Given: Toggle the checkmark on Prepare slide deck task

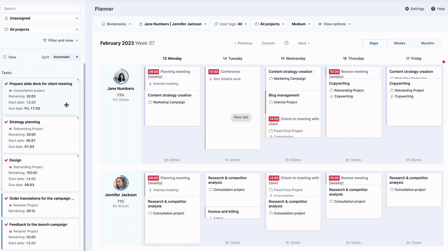Looking at the screenshot, I should [x=6, y=84].
